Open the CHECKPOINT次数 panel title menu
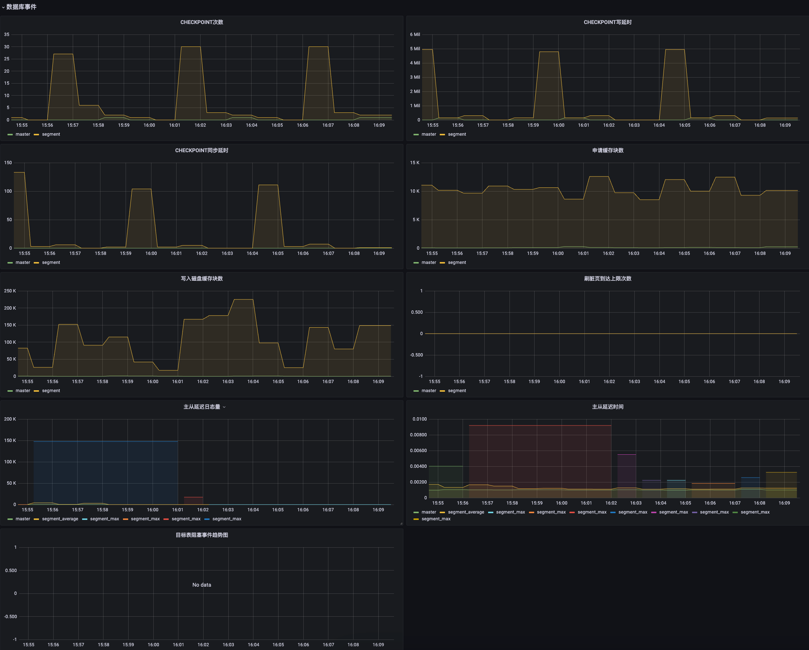Screen dimensions: 809x650 click(x=201, y=22)
